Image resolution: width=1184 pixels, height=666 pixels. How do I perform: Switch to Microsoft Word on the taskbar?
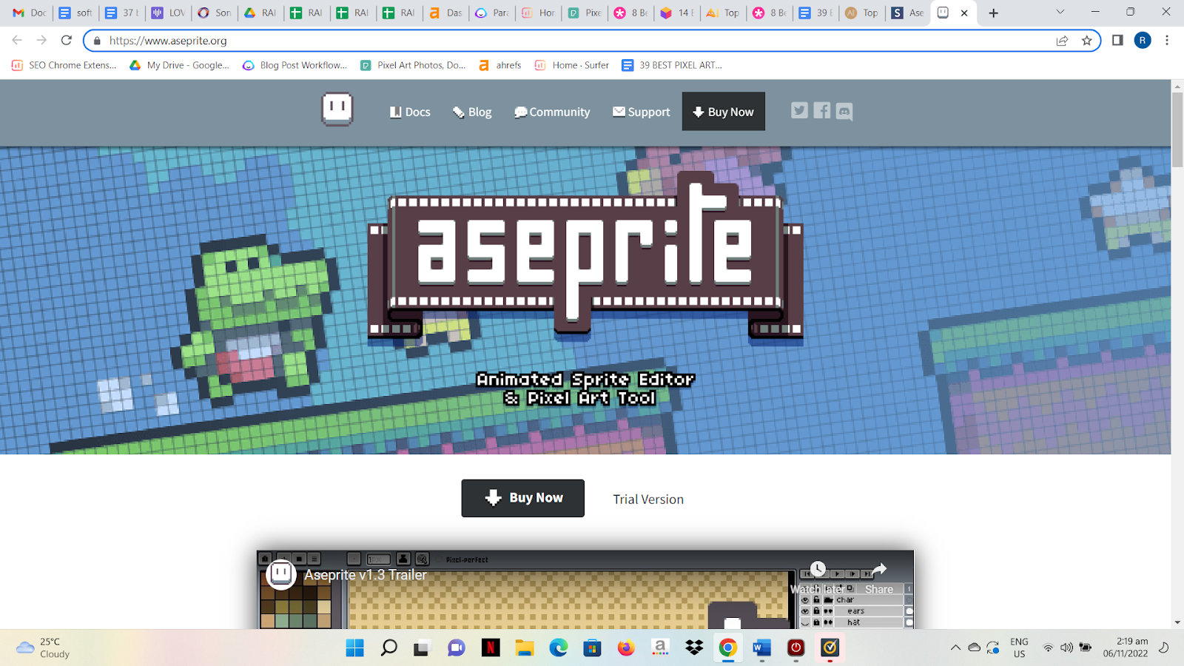(761, 648)
